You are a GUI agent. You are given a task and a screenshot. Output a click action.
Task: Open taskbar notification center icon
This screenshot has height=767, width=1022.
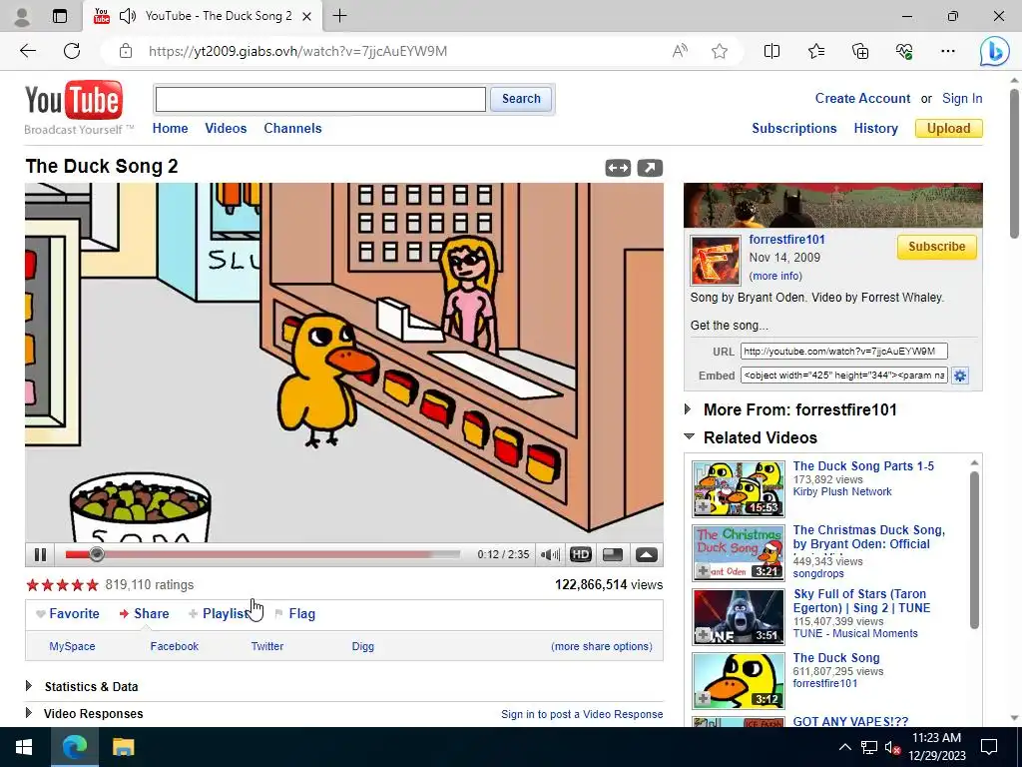(989, 747)
